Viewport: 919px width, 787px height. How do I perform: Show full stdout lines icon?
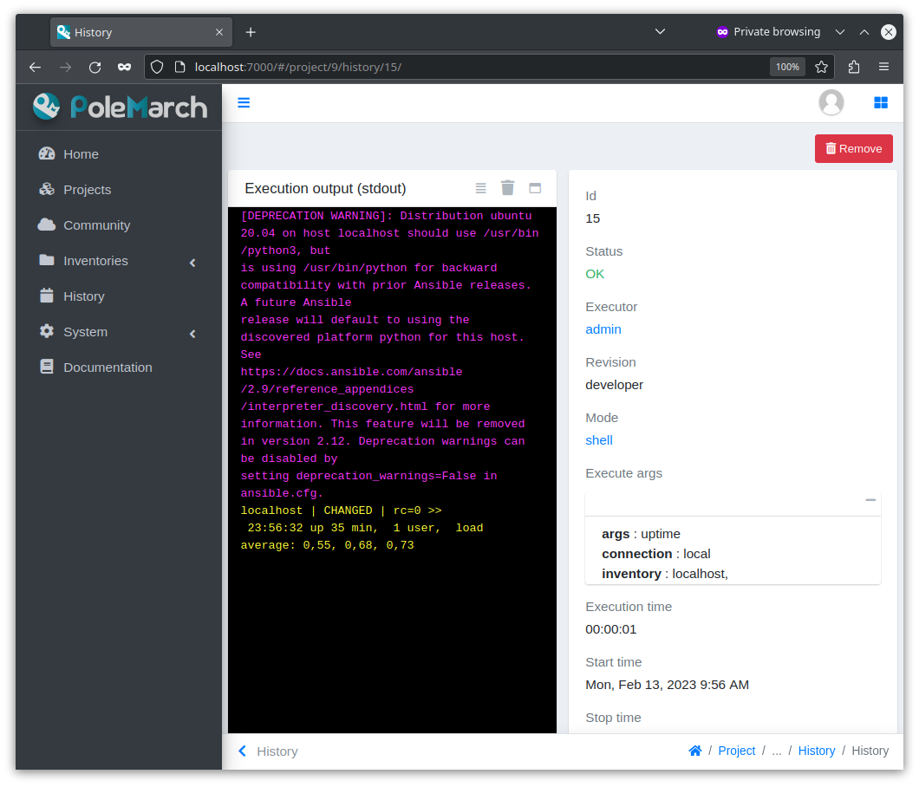click(x=480, y=188)
